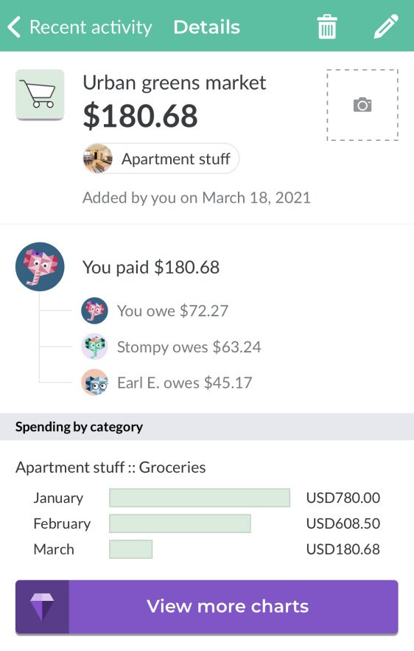Tap the trash can delete icon
This screenshot has width=414, height=651.
point(327,27)
